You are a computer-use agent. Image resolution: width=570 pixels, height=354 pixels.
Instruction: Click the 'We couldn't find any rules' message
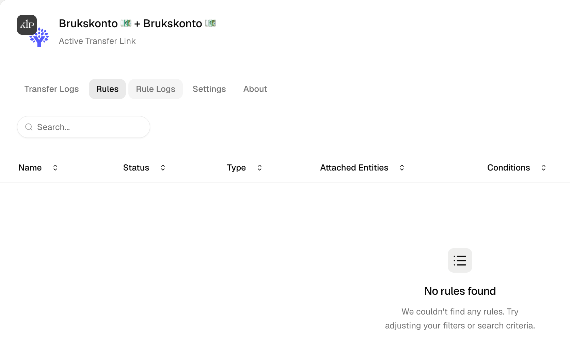460,319
